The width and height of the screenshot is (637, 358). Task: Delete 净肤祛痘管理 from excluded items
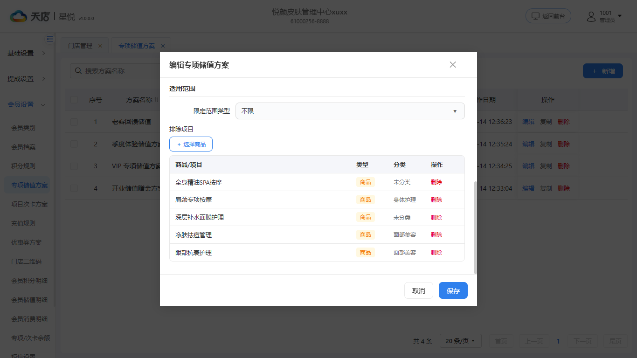436,235
